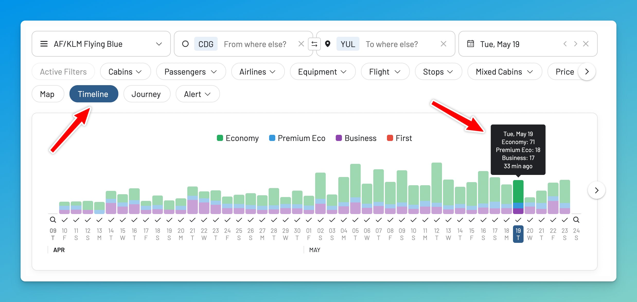Image resolution: width=637 pixels, height=302 pixels.
Task: Toggle the checkmark under May 19
Action: [x=518, y=220]
